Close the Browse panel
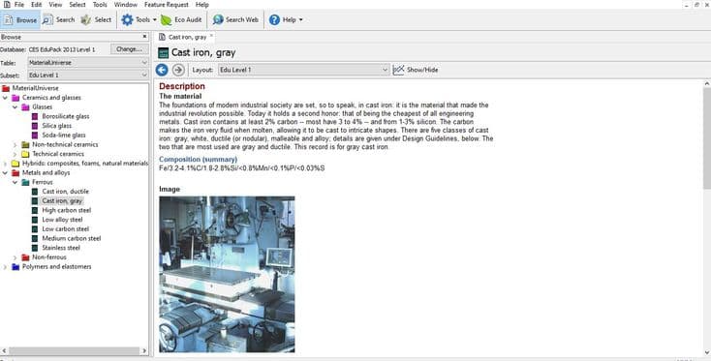Viewport: 711px width, 361px height. pos(144,37)
